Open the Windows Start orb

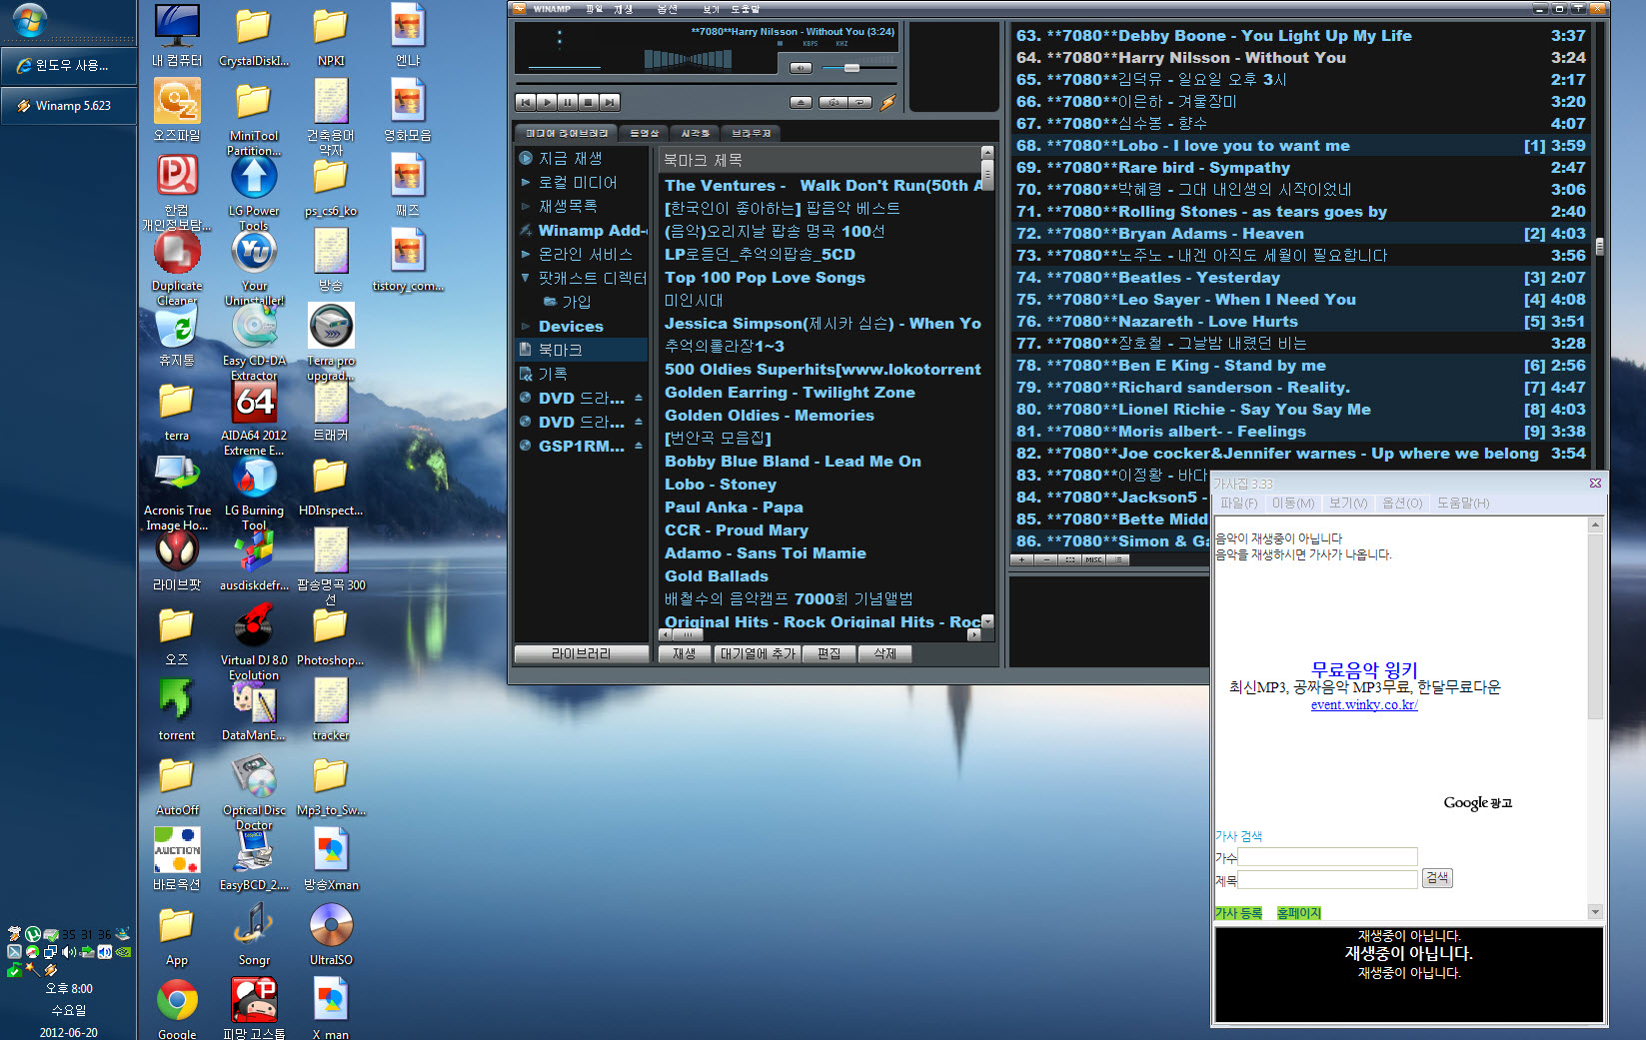point(30,19)
